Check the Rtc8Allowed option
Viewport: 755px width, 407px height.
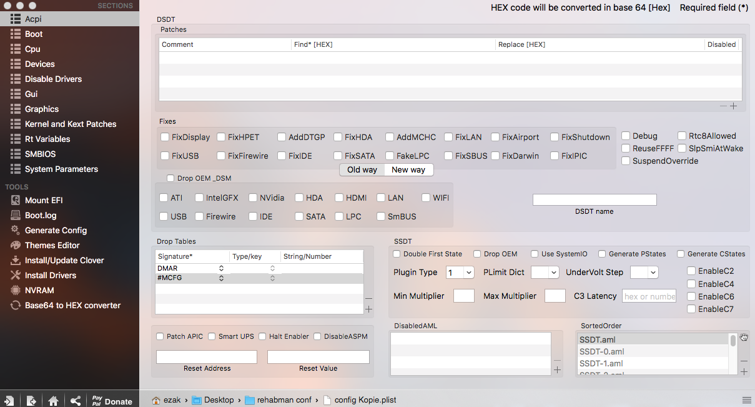(x=682, y=136)
